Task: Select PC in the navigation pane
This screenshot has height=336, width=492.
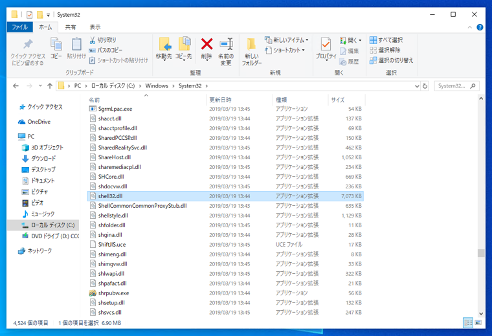Action: coord(27,137)
